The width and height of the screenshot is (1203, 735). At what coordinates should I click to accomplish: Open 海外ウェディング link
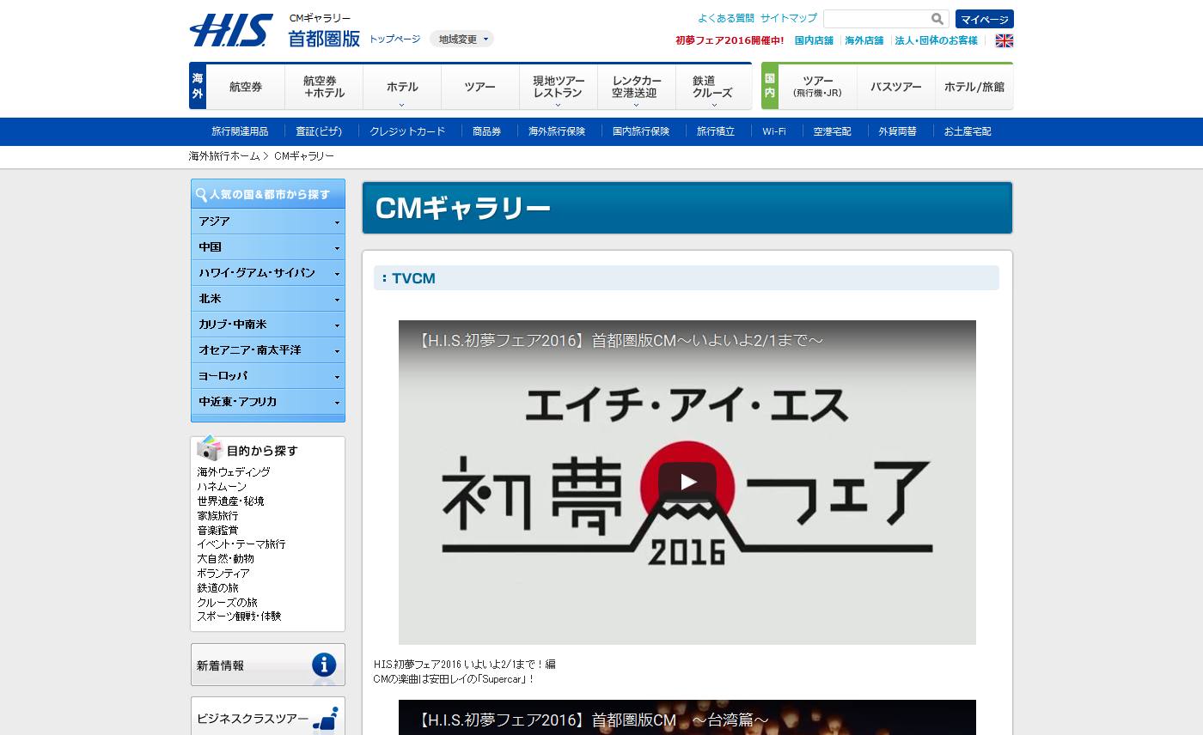coord(234,472)
